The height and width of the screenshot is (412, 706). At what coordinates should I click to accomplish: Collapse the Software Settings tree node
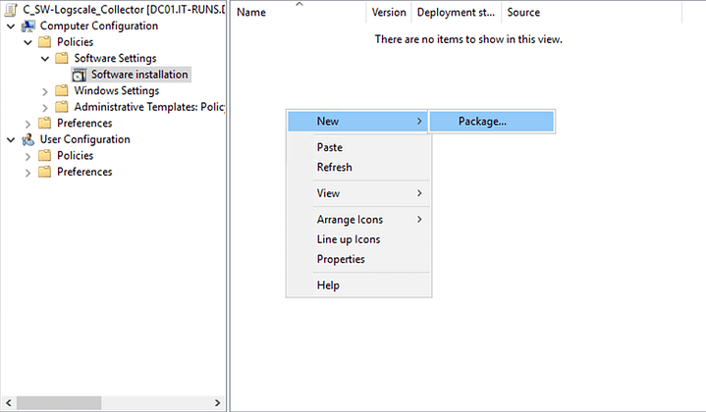pyautogui.click(x=45, y=59)
